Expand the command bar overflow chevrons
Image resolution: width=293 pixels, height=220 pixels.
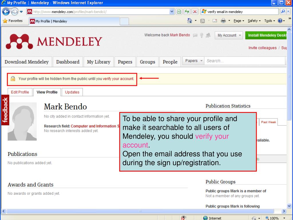290,18
